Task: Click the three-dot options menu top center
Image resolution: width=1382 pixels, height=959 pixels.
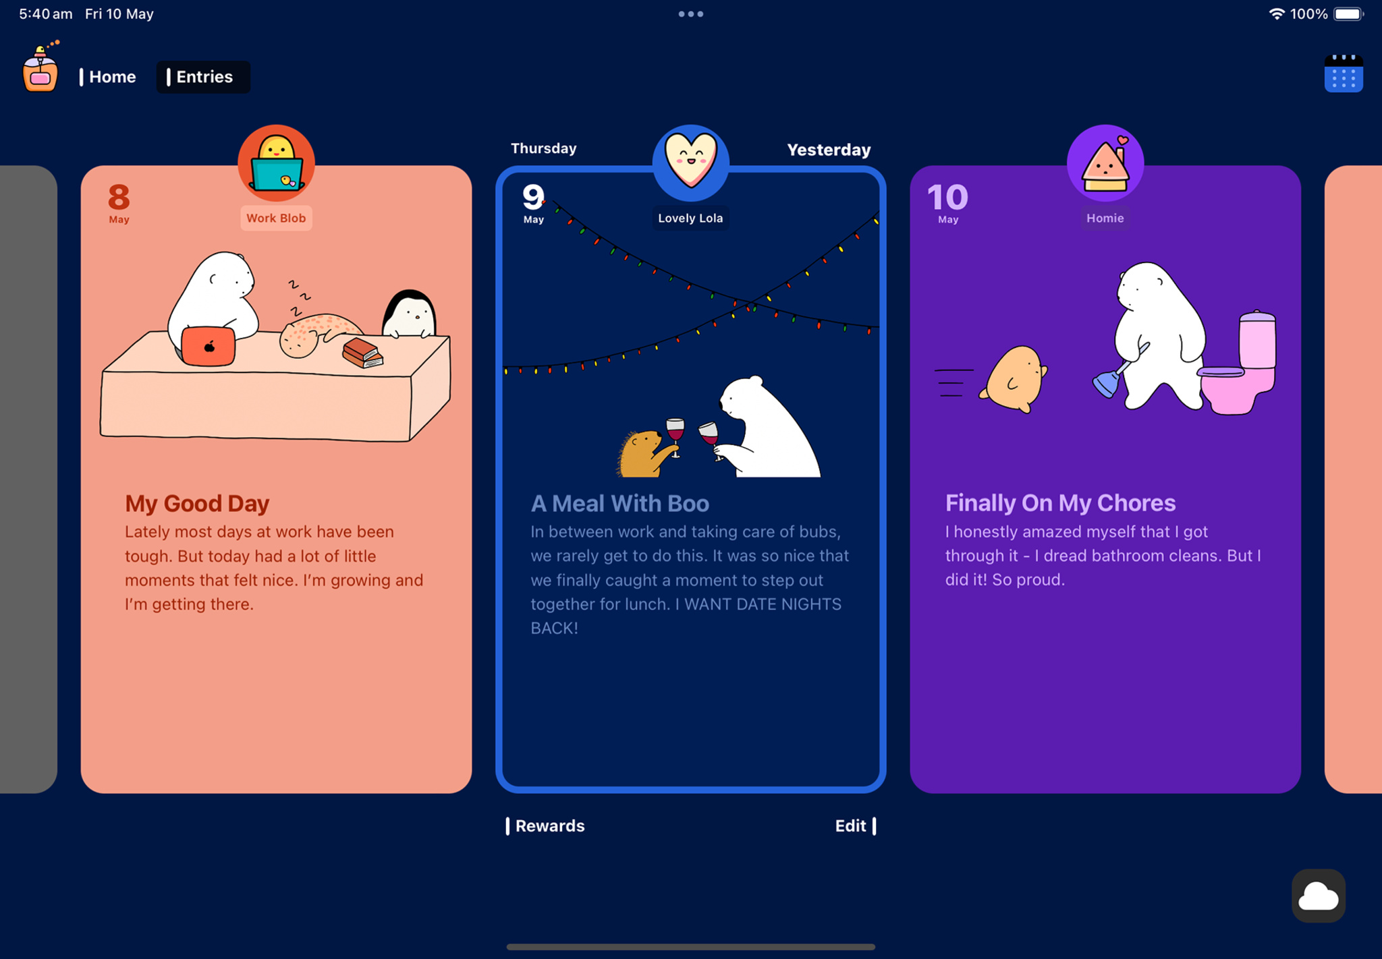Action: tap(691, 15)
